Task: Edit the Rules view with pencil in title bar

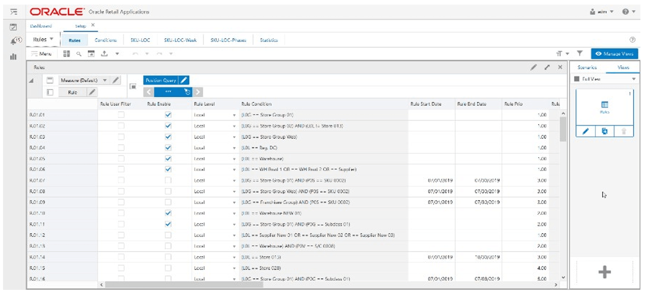Action: click(533, 67)
